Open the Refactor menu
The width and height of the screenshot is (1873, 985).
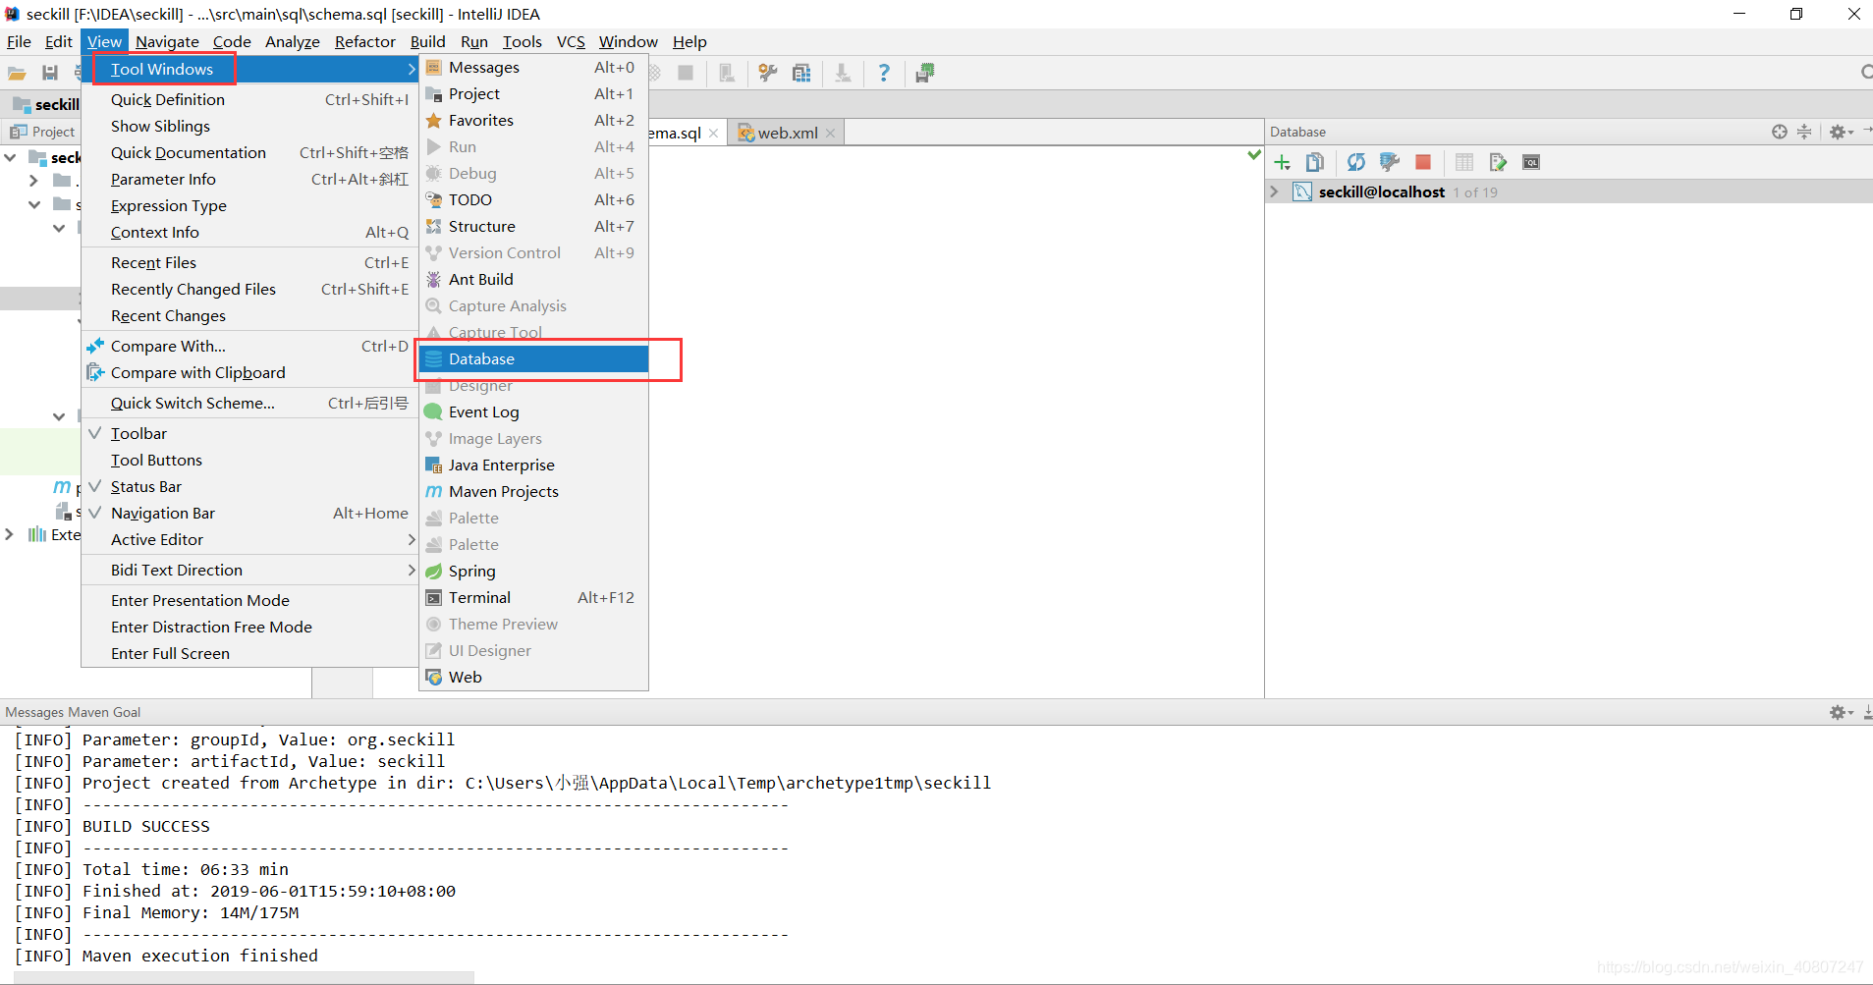point(364,41)
